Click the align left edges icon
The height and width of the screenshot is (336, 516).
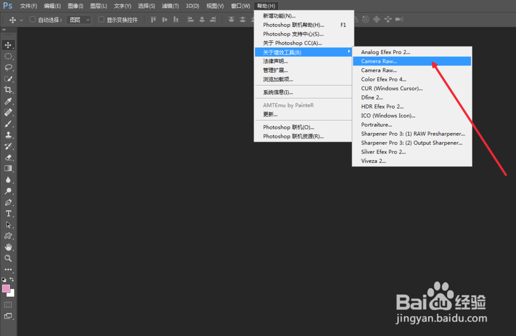click(190, 20)
